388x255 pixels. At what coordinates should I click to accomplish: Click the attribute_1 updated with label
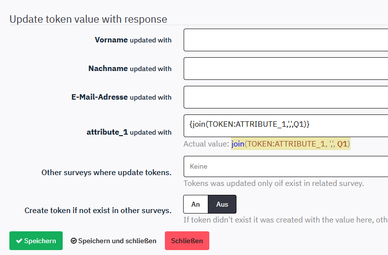coord(129,132)
